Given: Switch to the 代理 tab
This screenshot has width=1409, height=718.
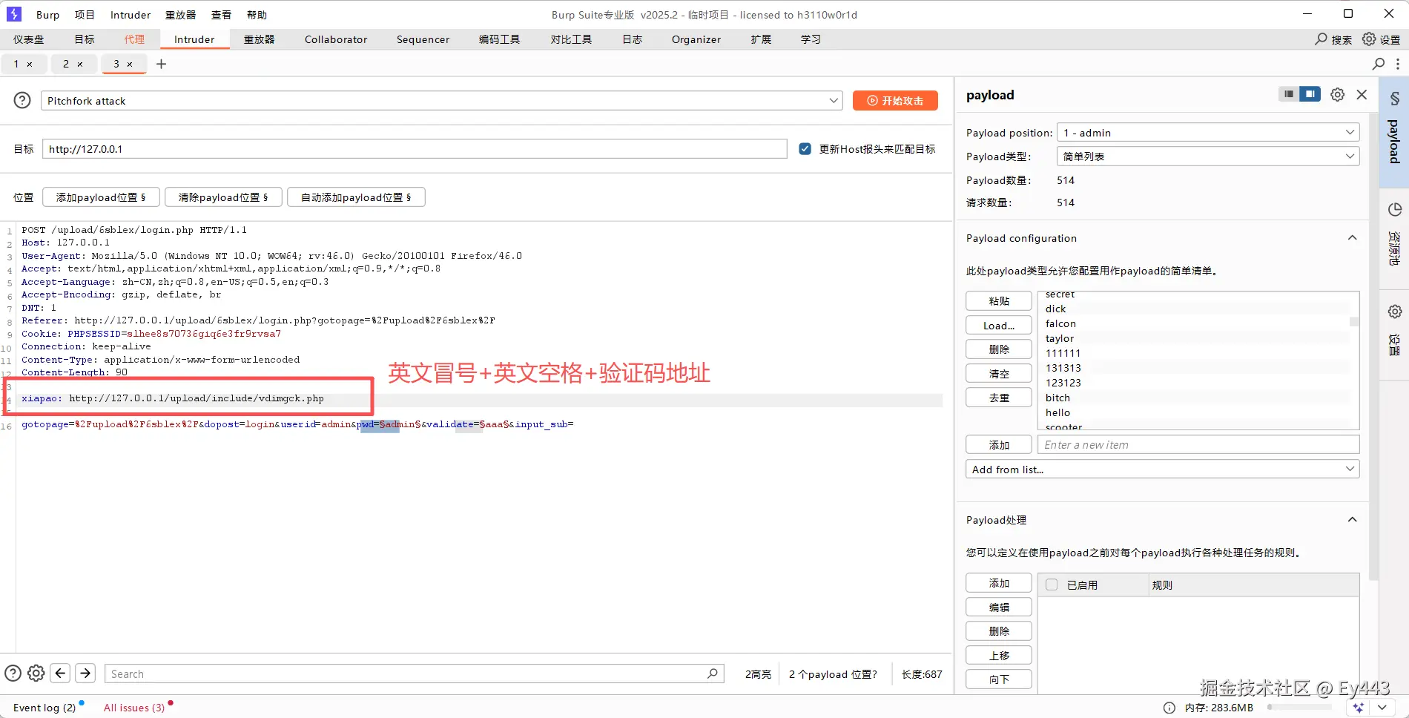Looking at the screenshot, I should [x=134, y=39].
